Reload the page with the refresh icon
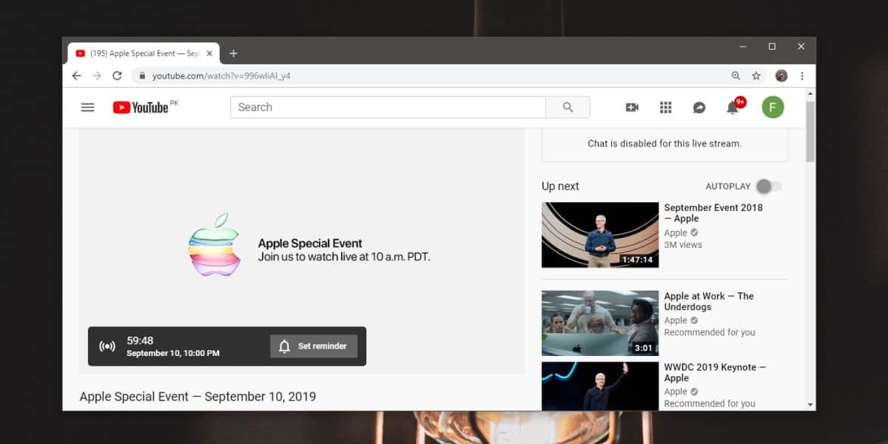The image size is (888, 444). (x=117, y=75)
